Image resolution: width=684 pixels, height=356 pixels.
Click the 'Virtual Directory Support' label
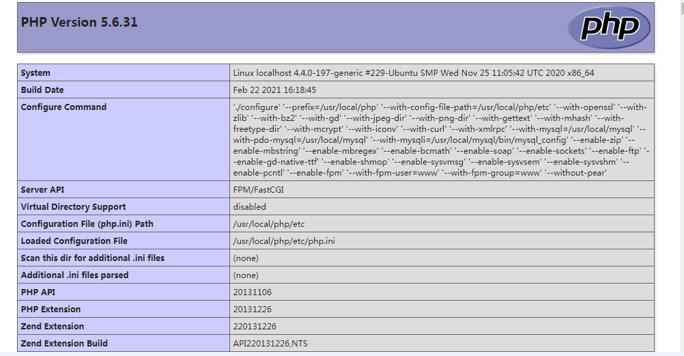73,207
